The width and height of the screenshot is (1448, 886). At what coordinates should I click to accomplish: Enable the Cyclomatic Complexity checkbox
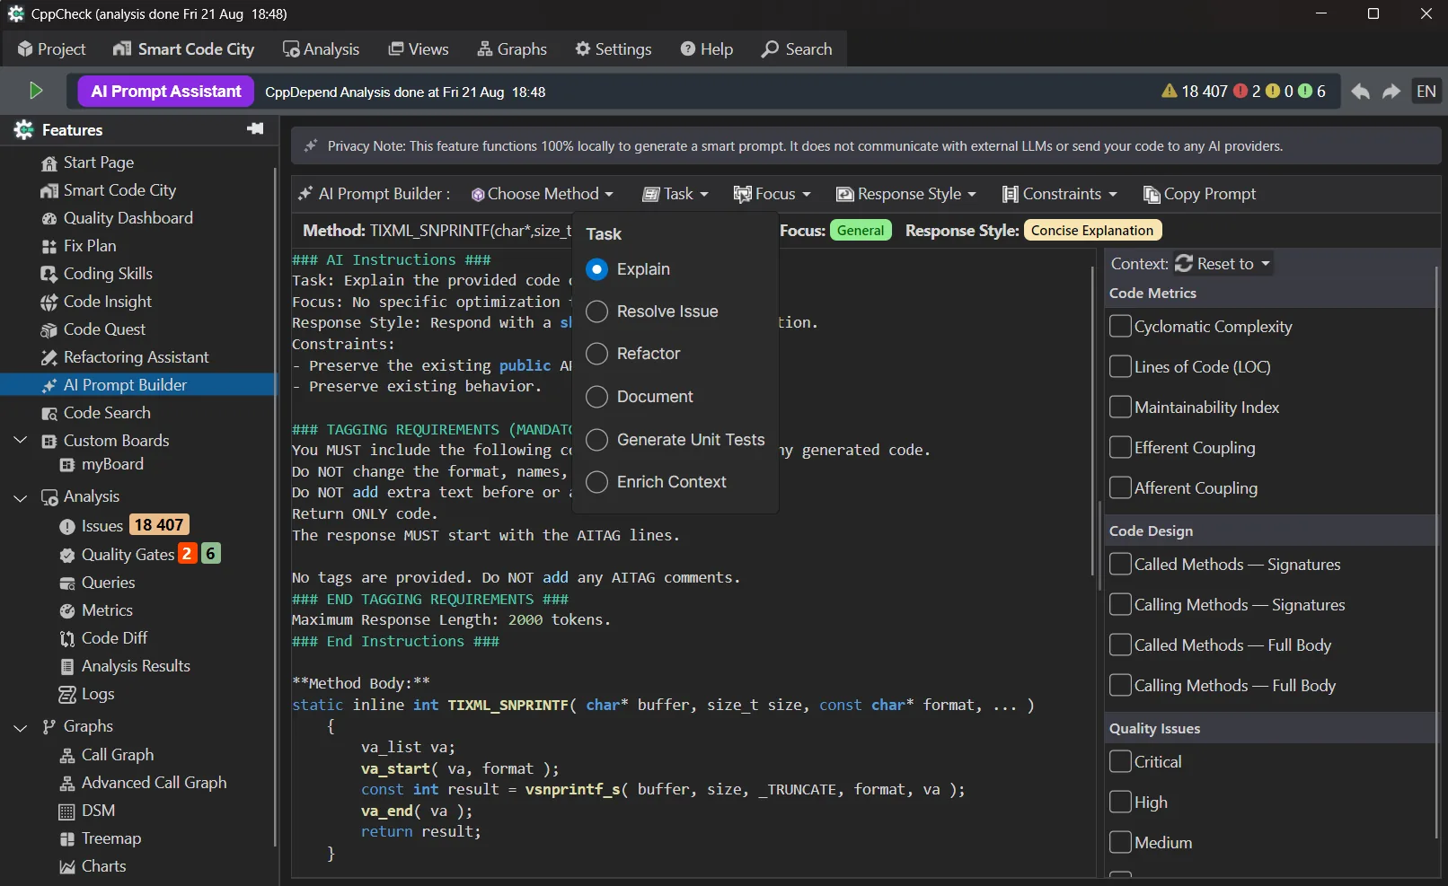tap(1120, 326)
